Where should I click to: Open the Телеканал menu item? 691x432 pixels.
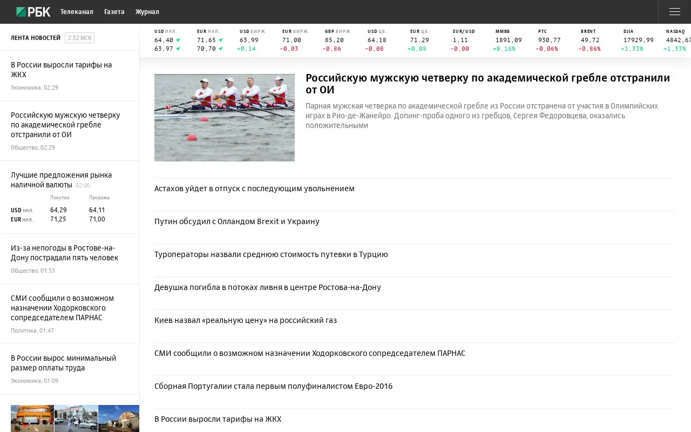pyautogui.click(x=77, y=12)
